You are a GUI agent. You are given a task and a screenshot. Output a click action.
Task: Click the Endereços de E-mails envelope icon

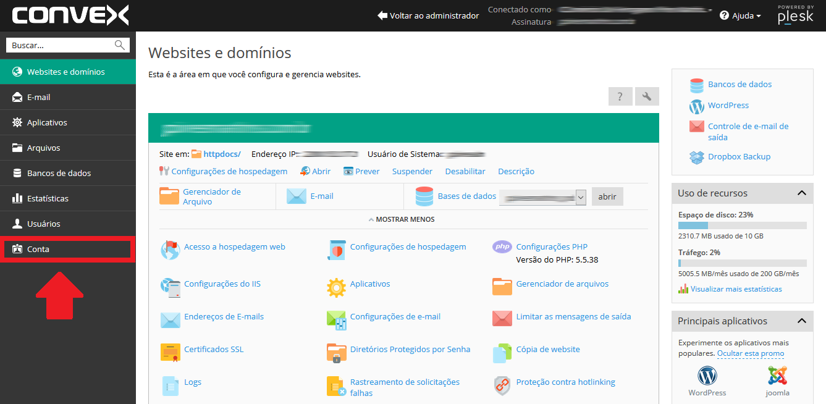(170, 319)
